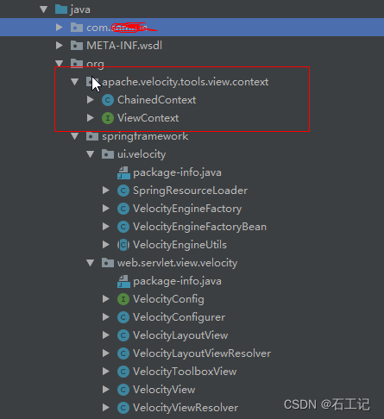Open VelocityView class
Image resolution: width=384 pixels, height=419 pixels.
coord(164,390)
